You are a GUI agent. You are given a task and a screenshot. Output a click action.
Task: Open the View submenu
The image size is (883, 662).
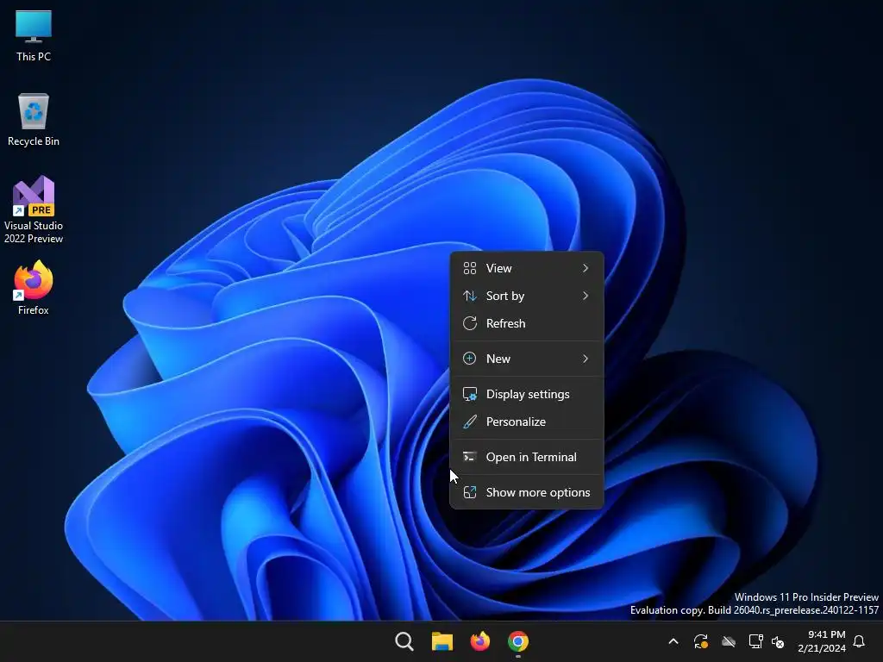coord(527,268)
